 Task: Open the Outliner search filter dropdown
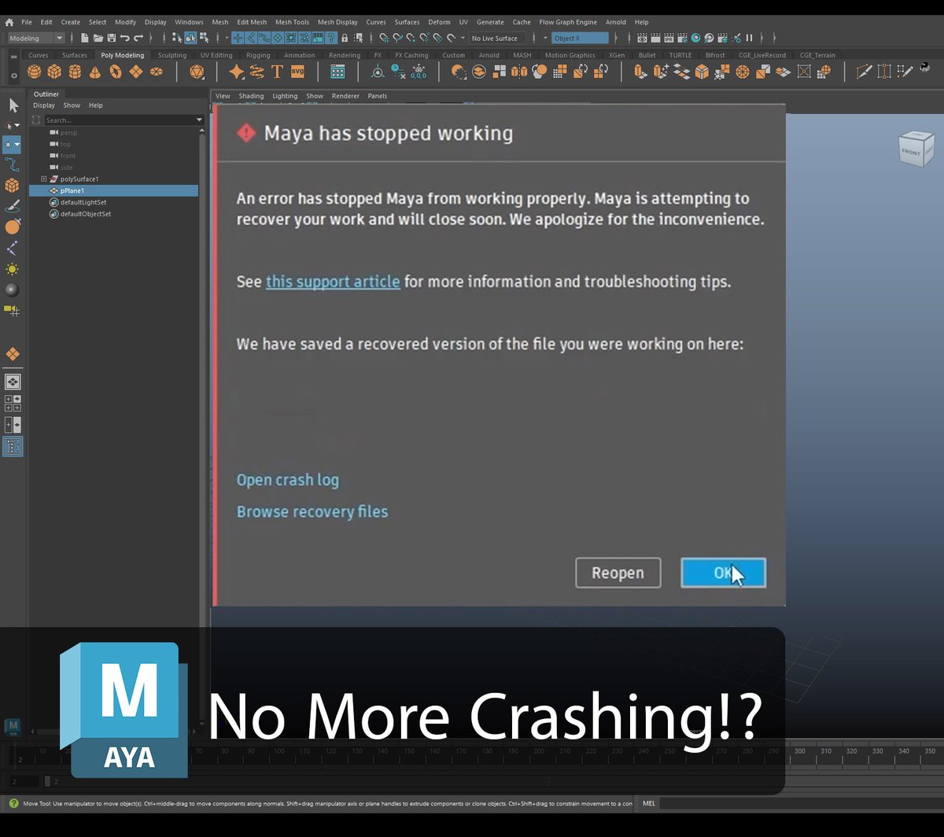pyautogui.click(x=199, y=120)
